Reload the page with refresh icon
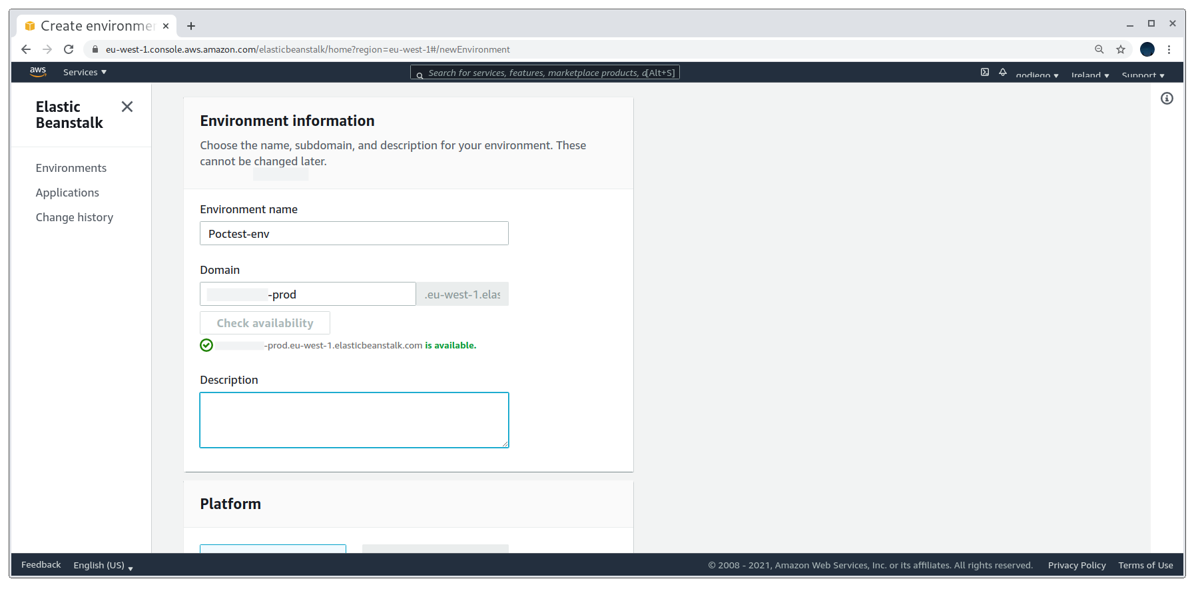Image resolution: width=1196 pixels, height=589 pixels. tap(69, 49)
